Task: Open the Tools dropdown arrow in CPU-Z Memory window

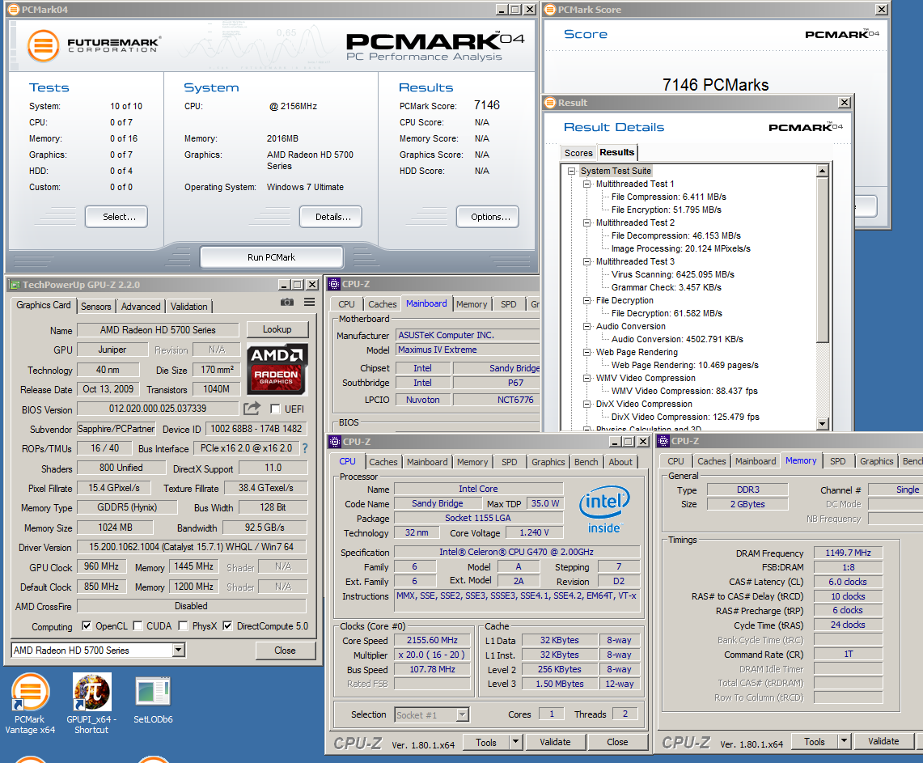Action: click(x=844, y=741)
